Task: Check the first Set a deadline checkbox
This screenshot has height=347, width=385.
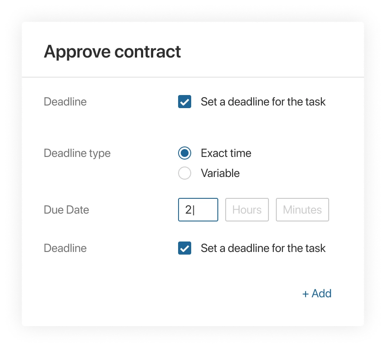Action: click(185, 102)
